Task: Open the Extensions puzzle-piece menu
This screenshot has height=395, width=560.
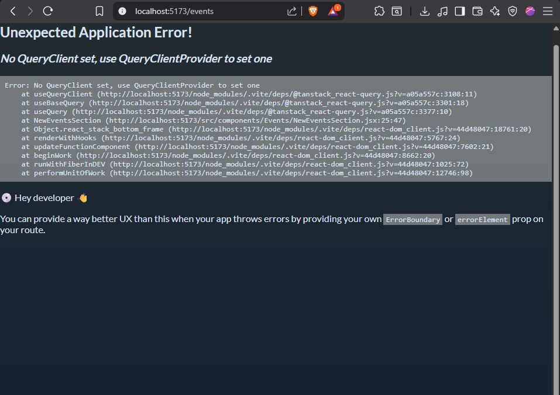Action: pos(379,11)
